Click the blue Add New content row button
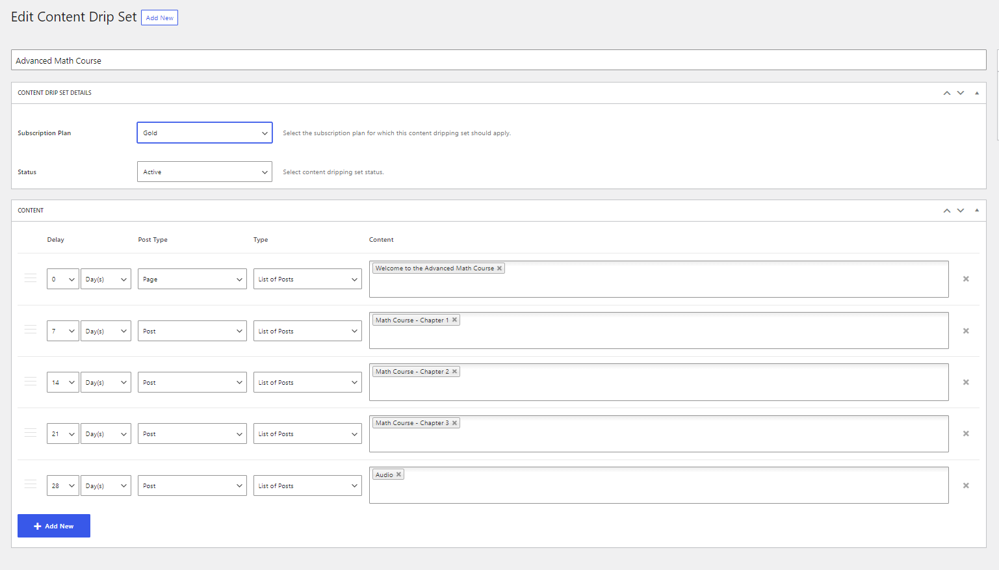Viewport: 999px width, 570px height. (x=54, y=526)
